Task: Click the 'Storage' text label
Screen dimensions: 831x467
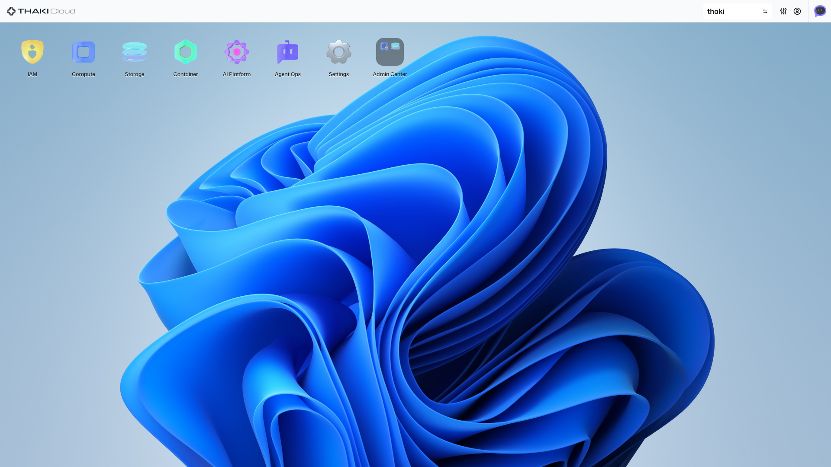Action: tap(135, 74)
